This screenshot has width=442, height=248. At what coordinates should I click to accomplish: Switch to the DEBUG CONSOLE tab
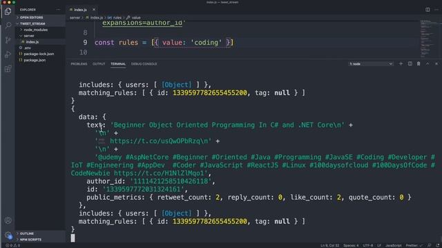(144, 64)
